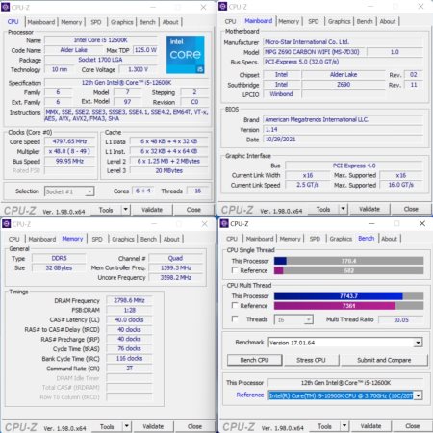Screen dimensions: 433x433
Task: Click the Stress CPU button
Action: tap(311, 360)
